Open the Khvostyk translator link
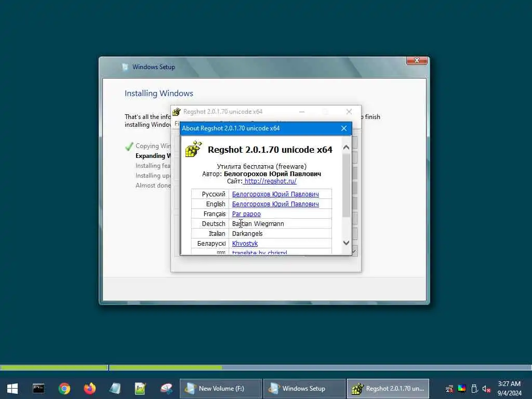This screenshot has width=532, height=399. pos(245,243)
